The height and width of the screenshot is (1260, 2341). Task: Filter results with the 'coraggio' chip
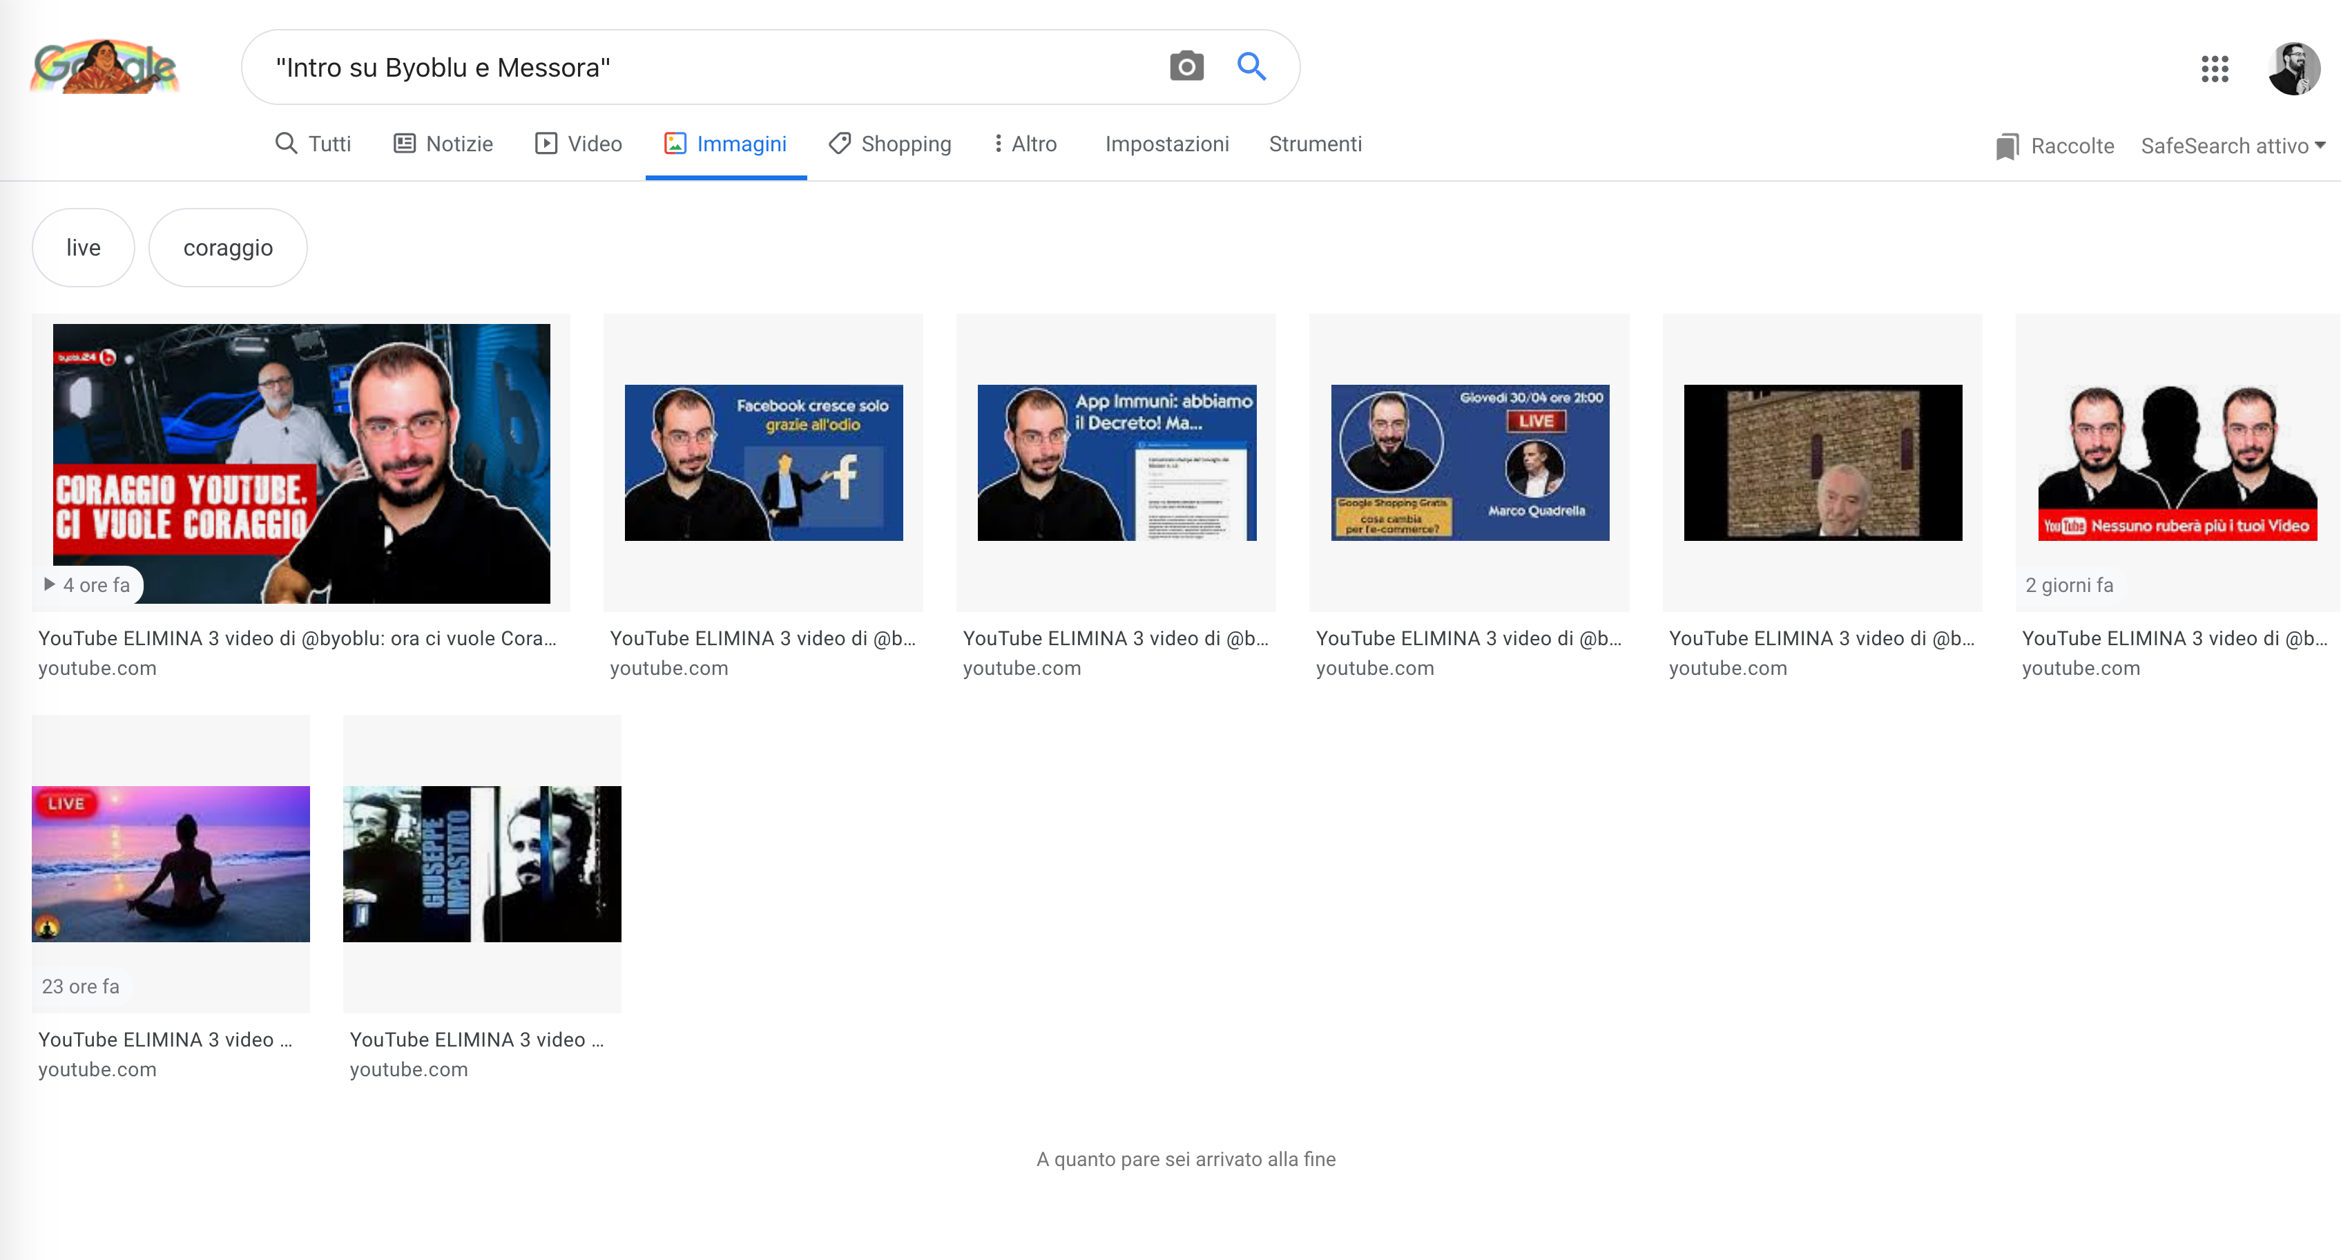click(x=228, y=247)
